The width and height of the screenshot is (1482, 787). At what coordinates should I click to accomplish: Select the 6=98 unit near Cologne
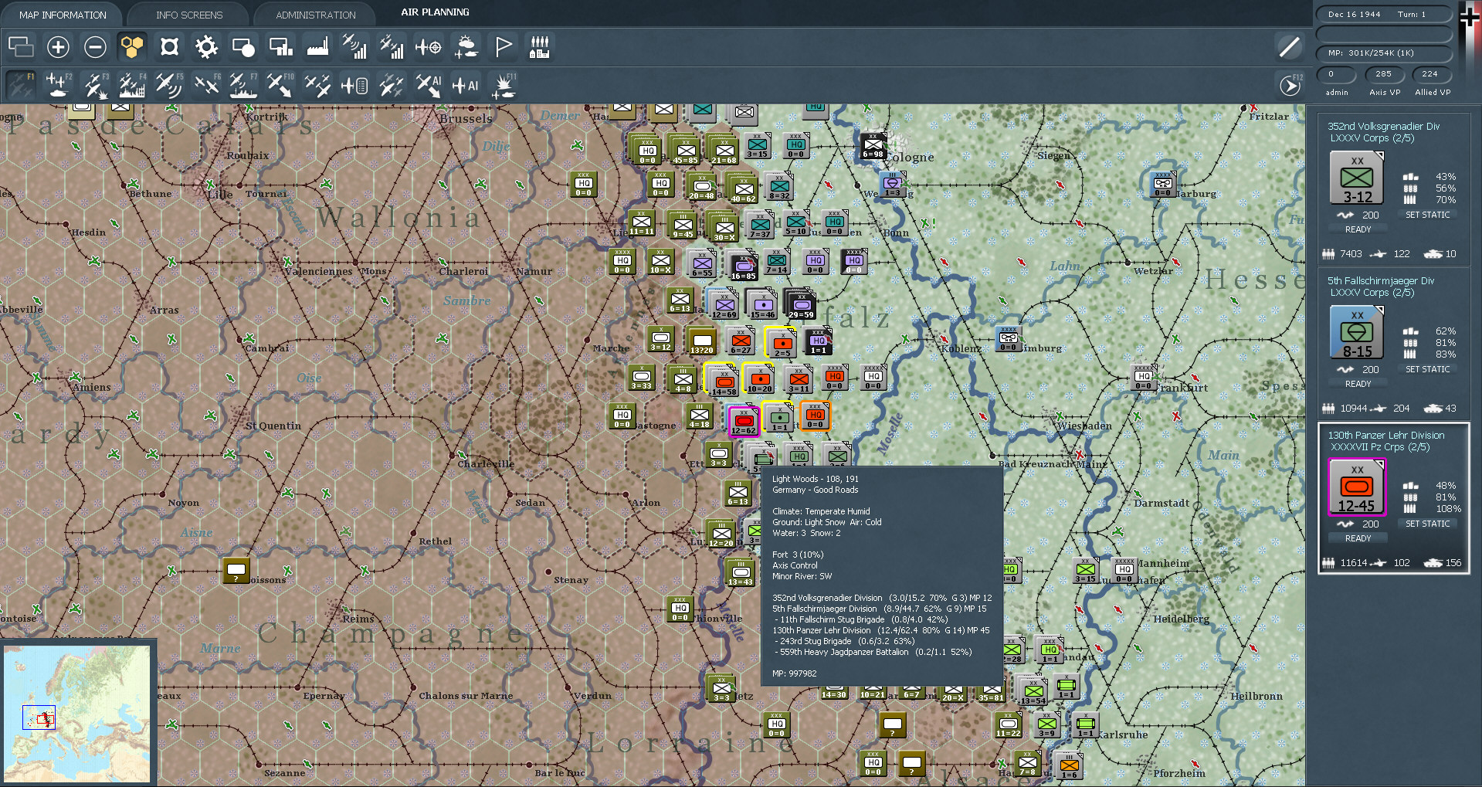873,146
